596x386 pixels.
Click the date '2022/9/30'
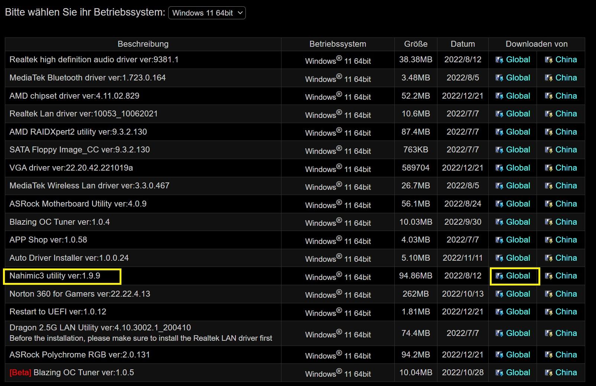pos(463,222)
